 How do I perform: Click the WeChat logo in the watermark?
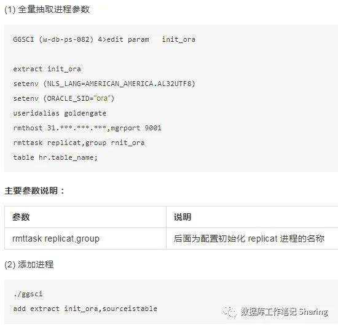(229, 312)
